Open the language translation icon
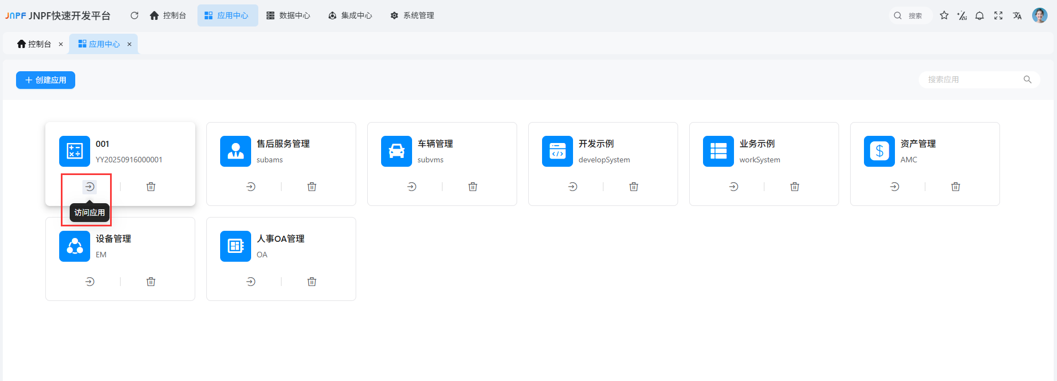Image resolution: width=1057 pixels, height=381 pixels. [1017, 15]
